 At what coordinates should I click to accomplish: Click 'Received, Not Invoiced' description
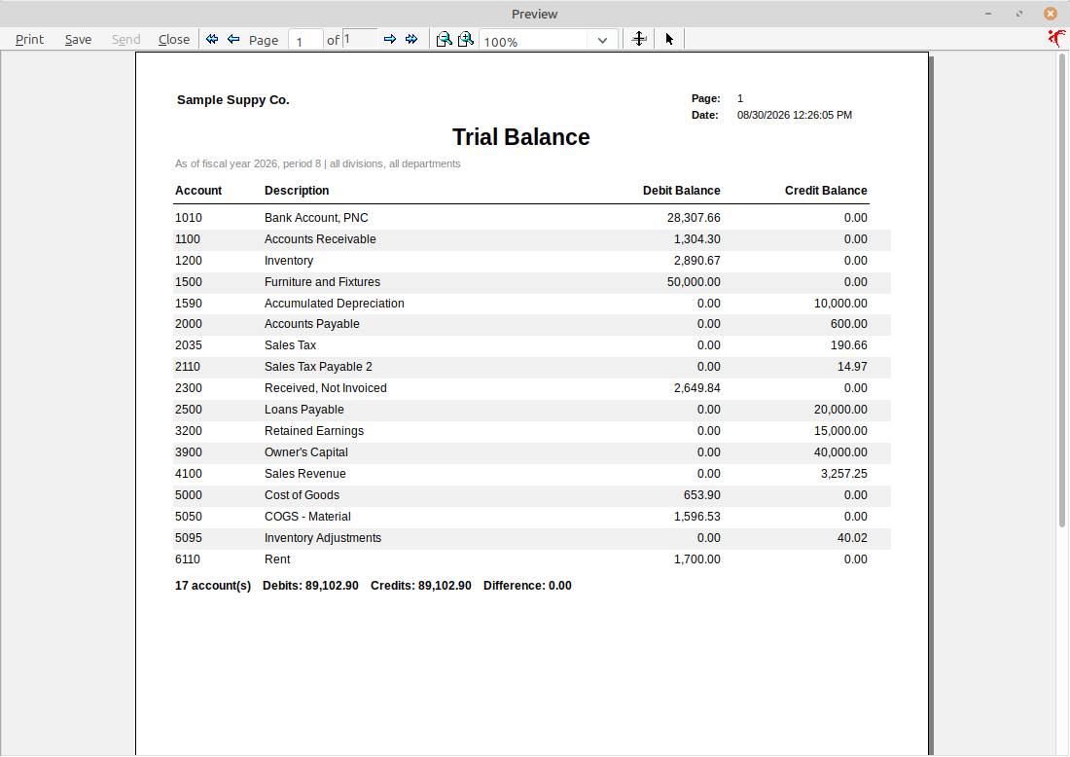tap(326, 387)
